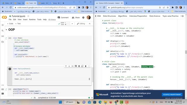187x105 pixels.
Task: Open the Insert menu in Colab
Action: tap(25, 20)
